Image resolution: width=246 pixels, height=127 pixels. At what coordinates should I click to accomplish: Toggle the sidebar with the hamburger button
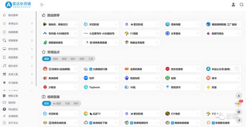(x=42, y=5)
